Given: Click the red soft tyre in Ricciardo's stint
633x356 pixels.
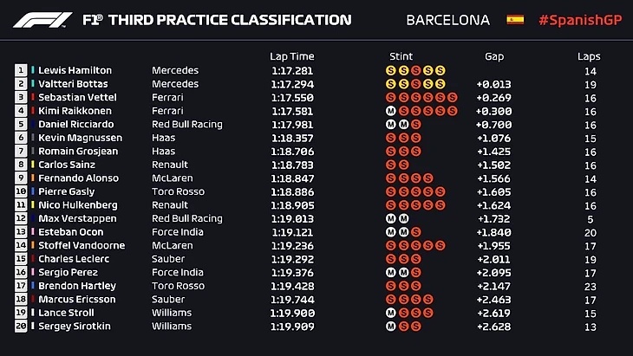Looking at the screenshot, I should pos(415,124).
